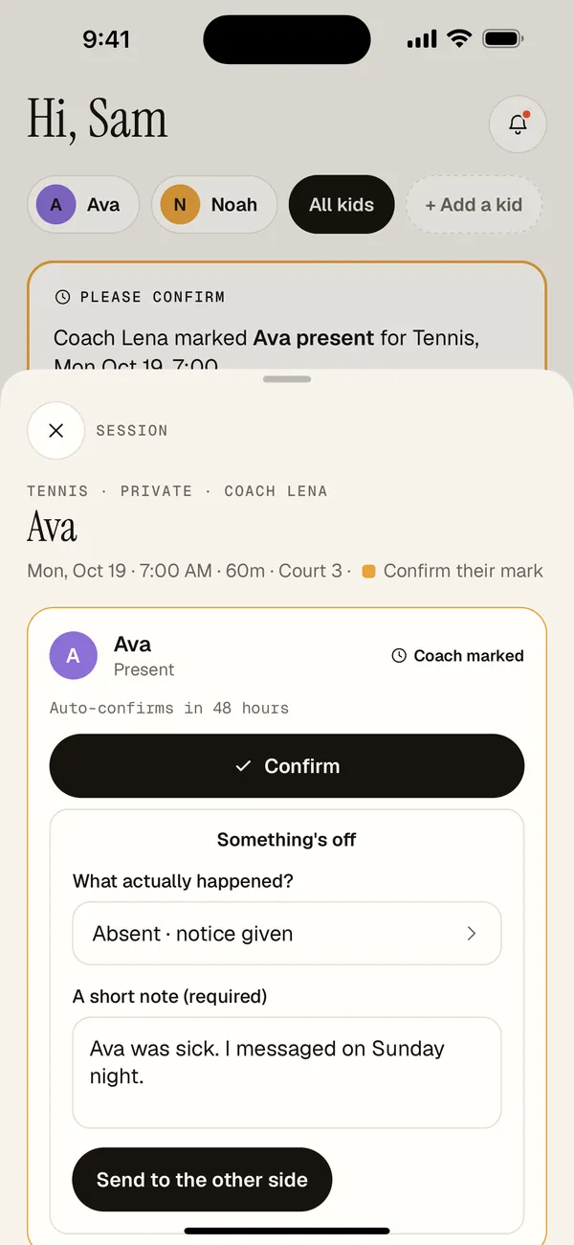Tap the + Add a kid chip

(474, 204)
